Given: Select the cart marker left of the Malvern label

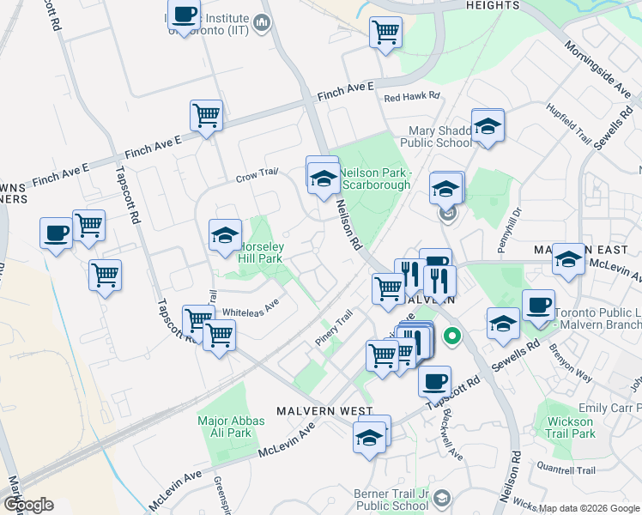Looking at the screenshot, I should 389,289.
